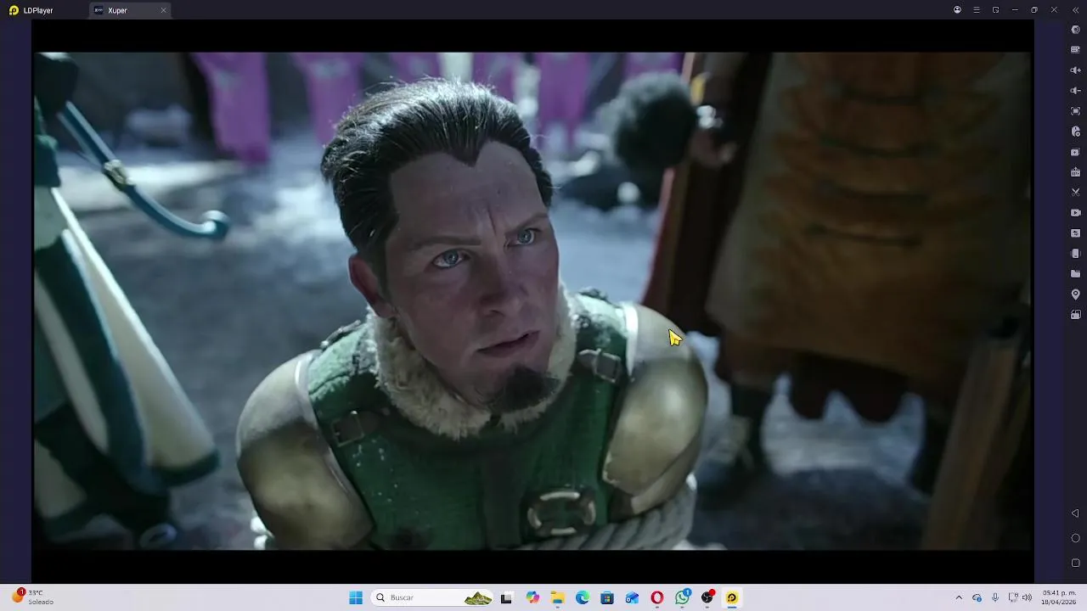Show hidden system tray icons chevron
1087x611 pixels.
pos(959,597)
